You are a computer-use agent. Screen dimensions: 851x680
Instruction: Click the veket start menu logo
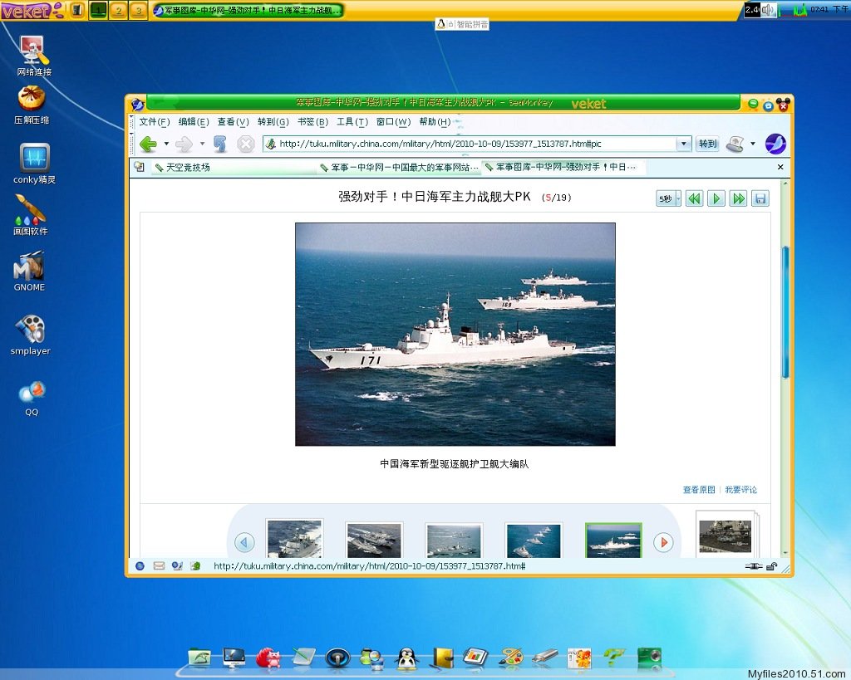(x=32, y=10)
